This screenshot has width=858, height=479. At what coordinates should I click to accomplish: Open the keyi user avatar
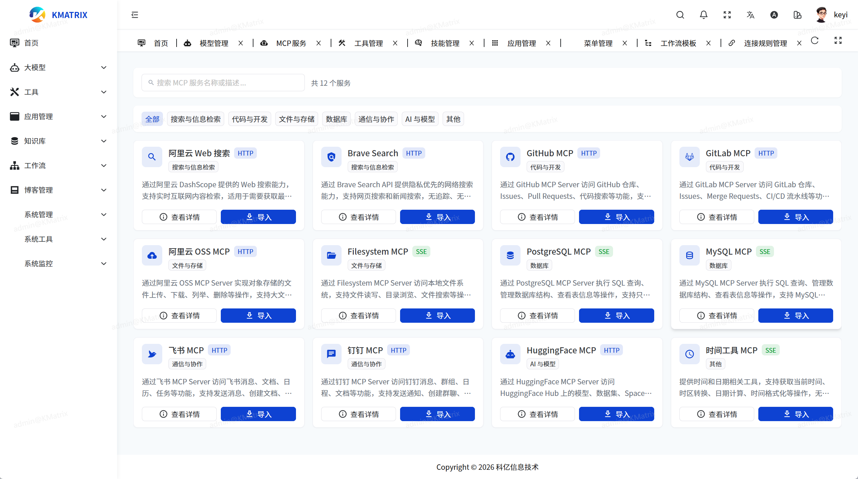click(822, 15)
